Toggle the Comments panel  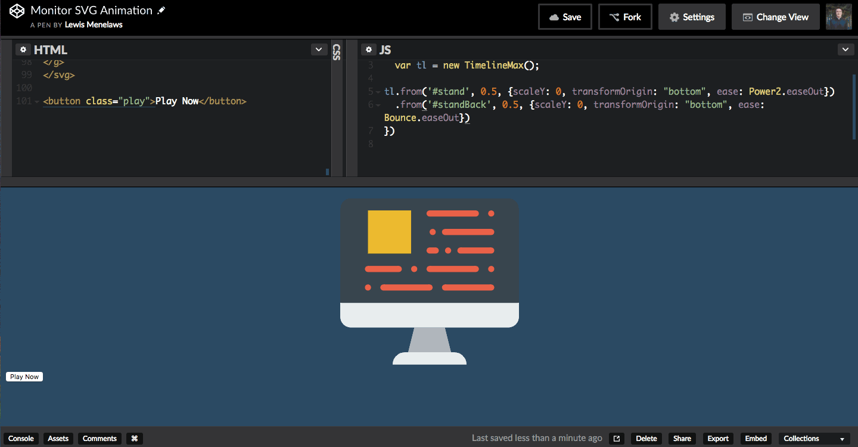click(99, 439)
